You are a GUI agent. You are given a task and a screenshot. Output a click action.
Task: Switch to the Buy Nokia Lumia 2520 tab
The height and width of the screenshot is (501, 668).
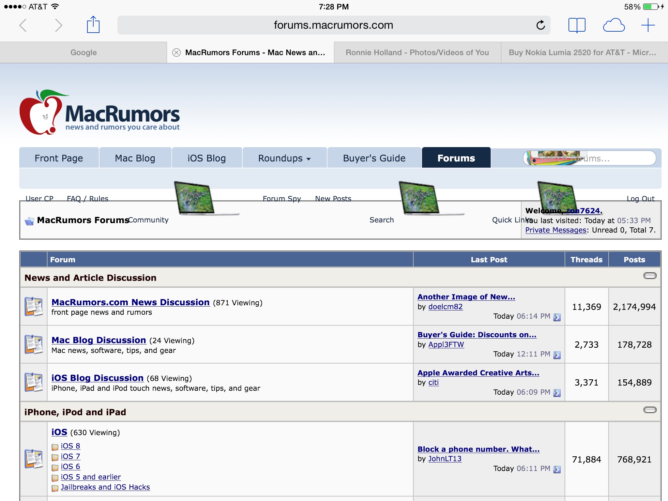tap(583, 53)
